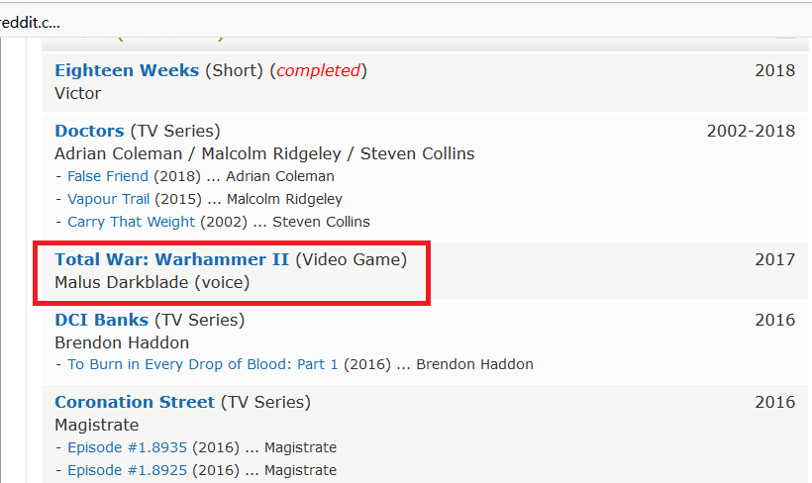This screenshot has width=812, height=483.
Task: Open the False Friend episode link
Action: [108, 176]
